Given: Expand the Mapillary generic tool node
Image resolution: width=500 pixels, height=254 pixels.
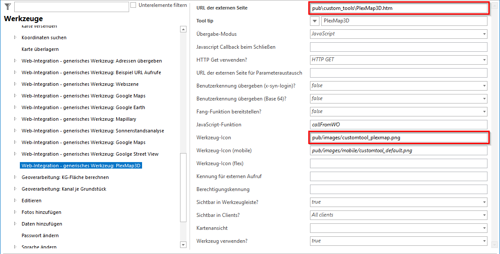Looking at the screenshot, I should tap(15, 119).
